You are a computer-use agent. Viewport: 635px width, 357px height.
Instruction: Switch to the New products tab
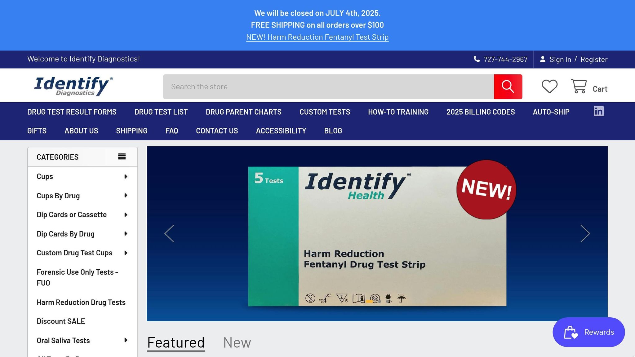237,343
